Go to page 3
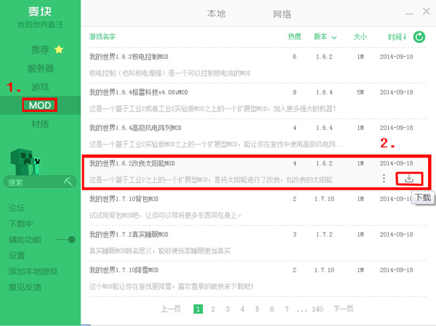 point(227,309)
